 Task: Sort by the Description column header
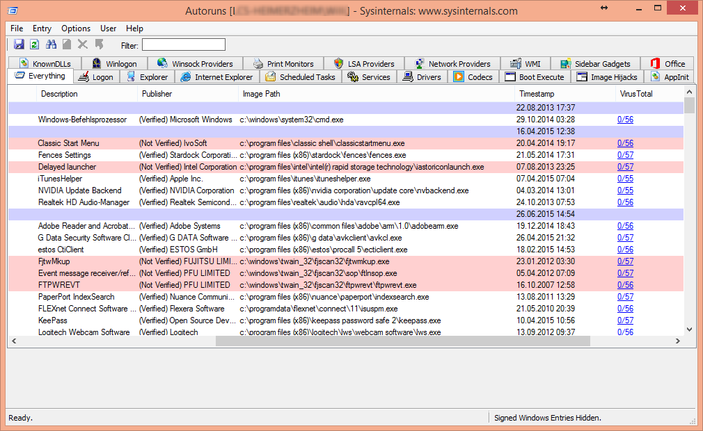click(86, 94)
